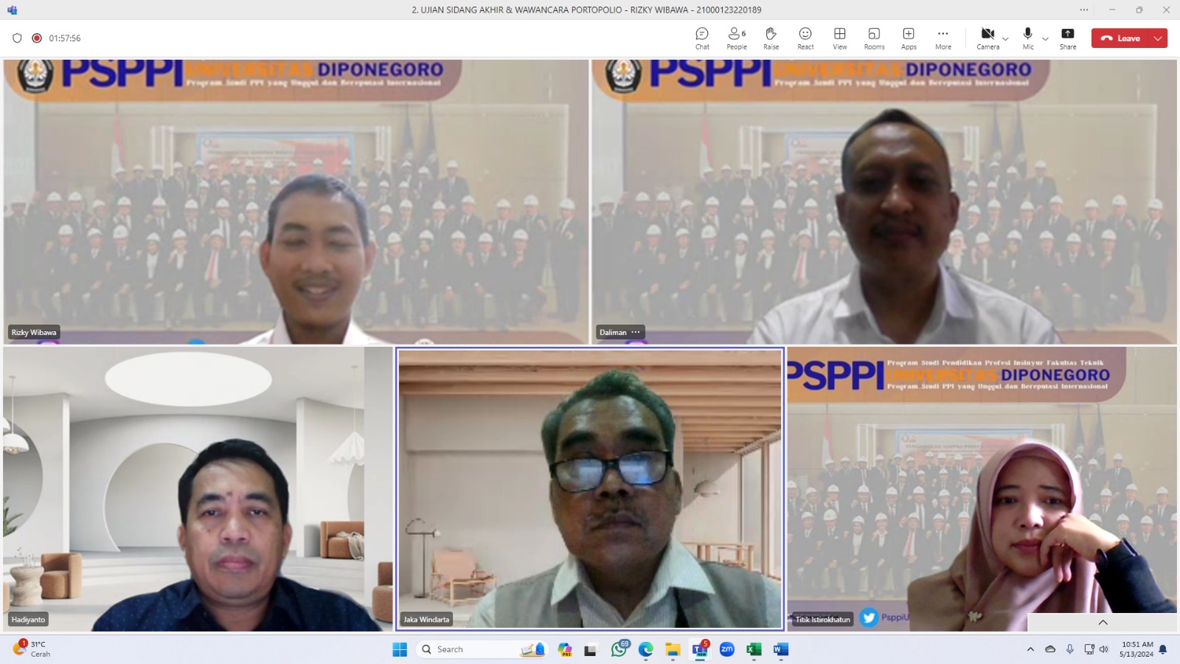Click the Windows Start button

pyautogui.click(x=400, y=649)
